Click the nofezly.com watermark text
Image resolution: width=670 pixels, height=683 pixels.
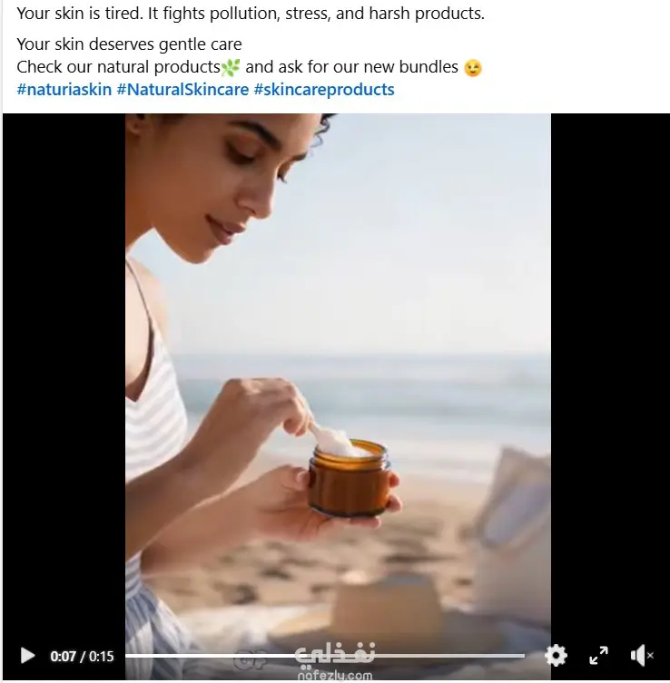click(335, 676)
